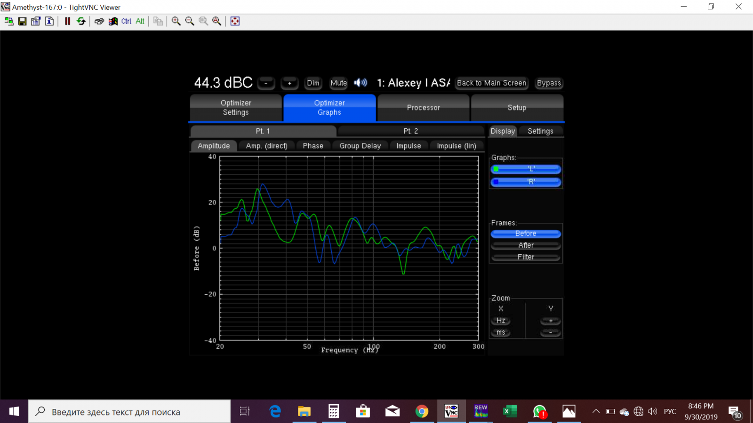Select the After frame
Viewport: 753px width, 423px height.
click(x=526, y=245)
